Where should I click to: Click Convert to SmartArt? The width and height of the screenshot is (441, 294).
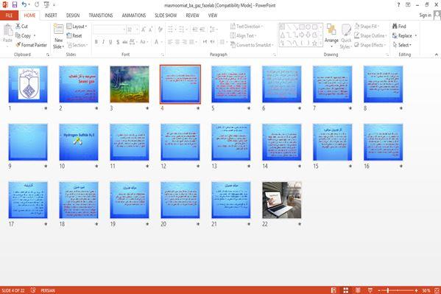pos(252,45)
